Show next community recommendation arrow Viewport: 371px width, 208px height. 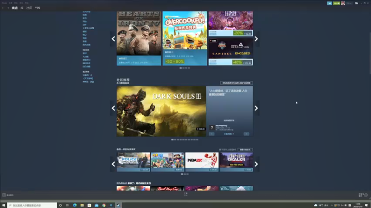256,108
